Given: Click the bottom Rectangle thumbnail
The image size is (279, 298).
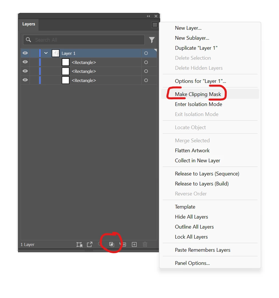Looking at the screenshot, I should [x=65, y=80].
